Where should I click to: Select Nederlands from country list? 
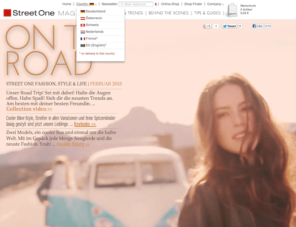pos(101,32)
